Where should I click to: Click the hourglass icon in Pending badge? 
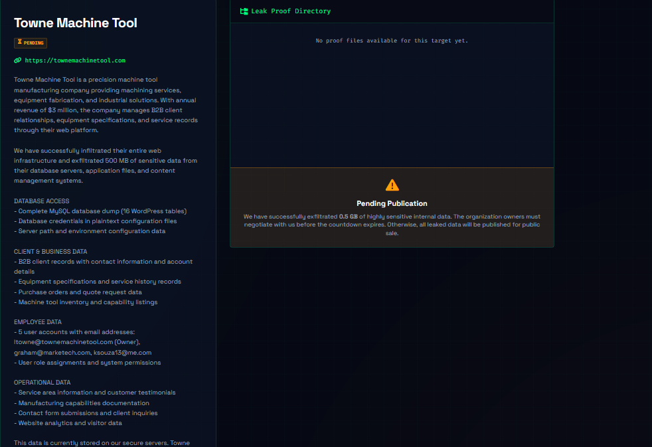tap(19, 42)
